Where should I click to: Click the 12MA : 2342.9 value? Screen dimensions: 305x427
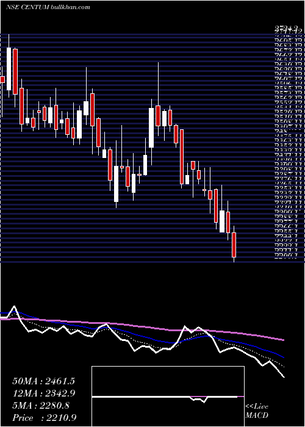click(x=43, y=393)
